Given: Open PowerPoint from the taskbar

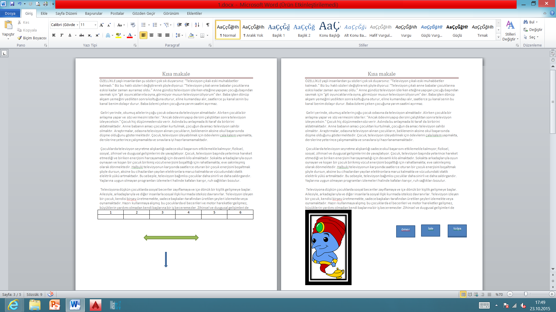Looking at the screenshot, I should pyautogui.click(x=55, y=305).
